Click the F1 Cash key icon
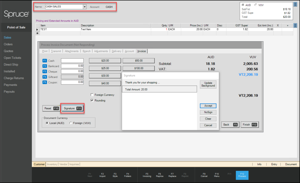Screen dimensions: 300x183 [x=45, y=61]
